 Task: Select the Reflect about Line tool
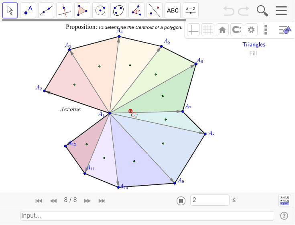(x=155, y=10)
